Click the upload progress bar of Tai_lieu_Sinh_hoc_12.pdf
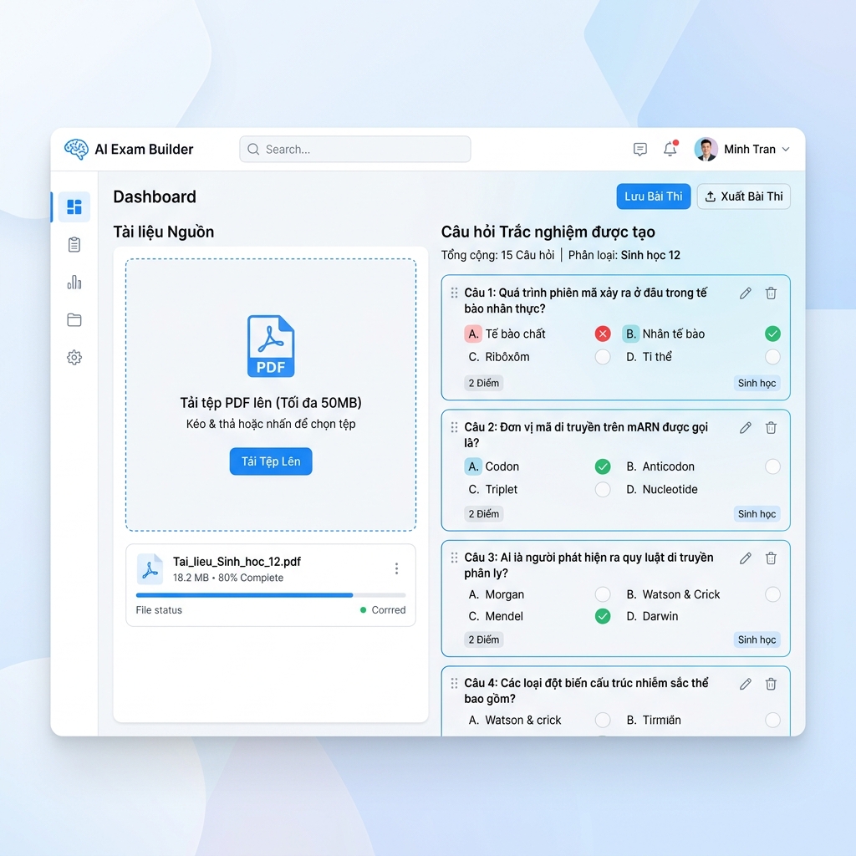 tap(271, 595)
